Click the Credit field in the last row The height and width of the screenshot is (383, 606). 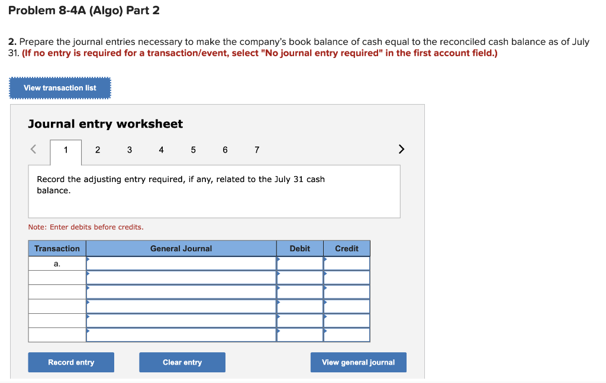pyautogui.click(x=346, y=333)
